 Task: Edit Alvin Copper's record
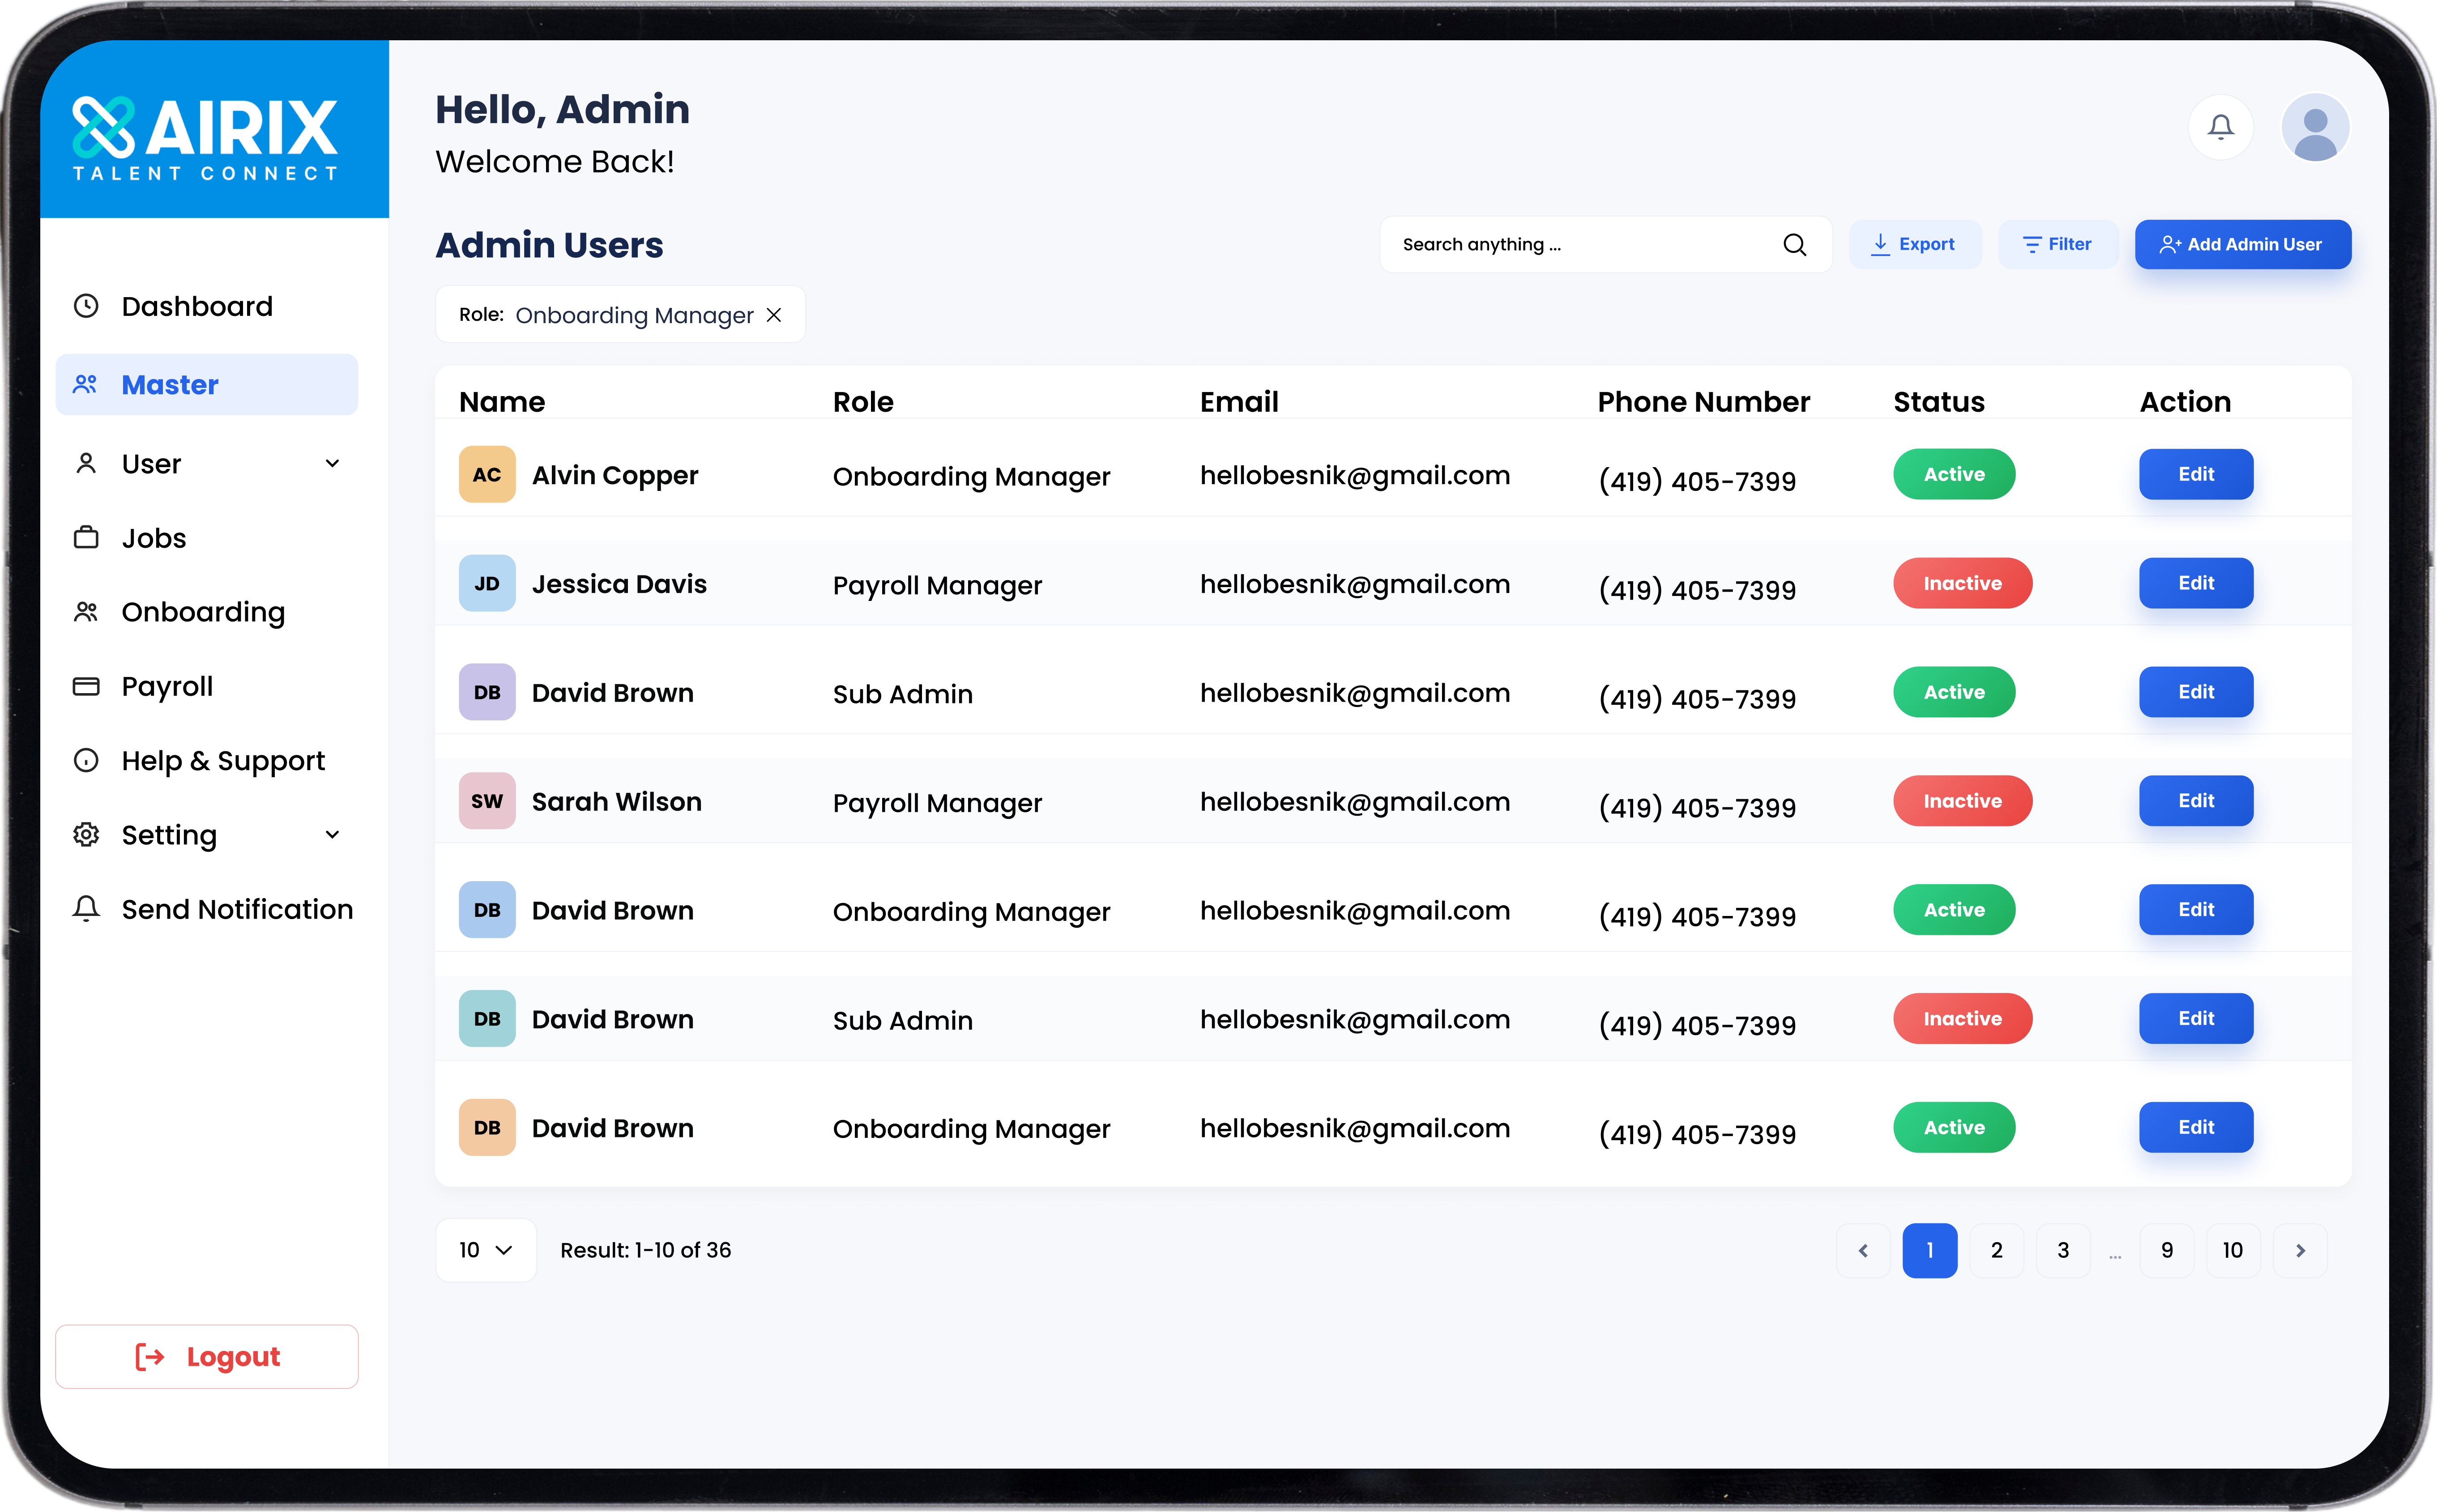pos(2196,474)
